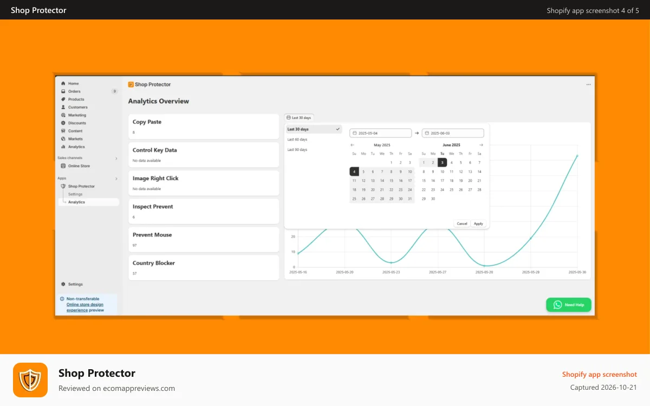Pick June 18 in the calendar

coord(451,181)
